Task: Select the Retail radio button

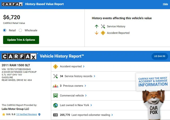Action: (5, 30)
